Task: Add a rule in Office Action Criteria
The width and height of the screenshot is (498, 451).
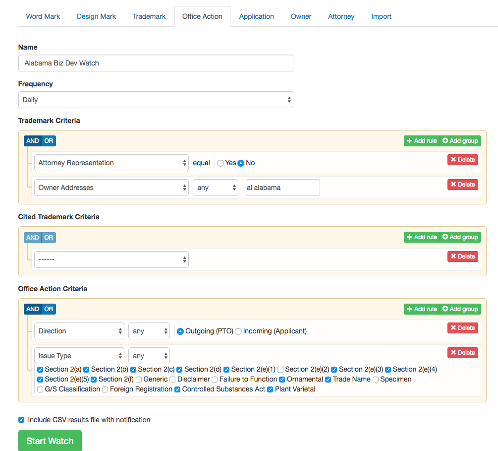Action: [422, 309]
